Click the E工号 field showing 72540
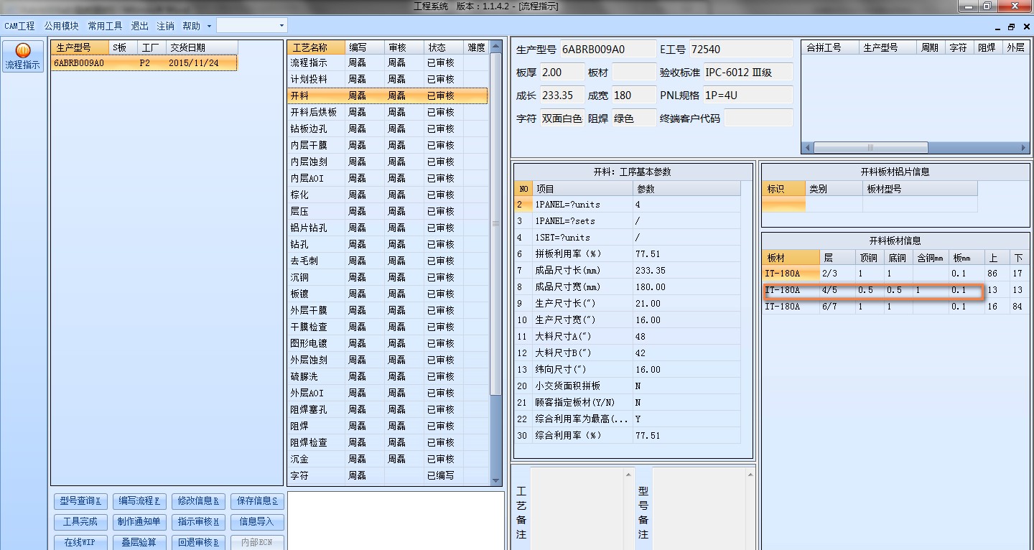1034x550 pixels. click(x=741, y=50)
